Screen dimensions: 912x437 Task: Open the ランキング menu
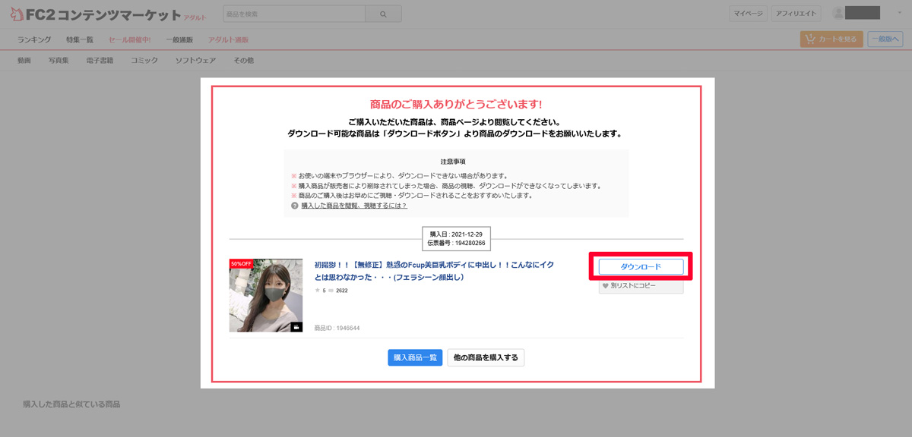click(34, 39)
